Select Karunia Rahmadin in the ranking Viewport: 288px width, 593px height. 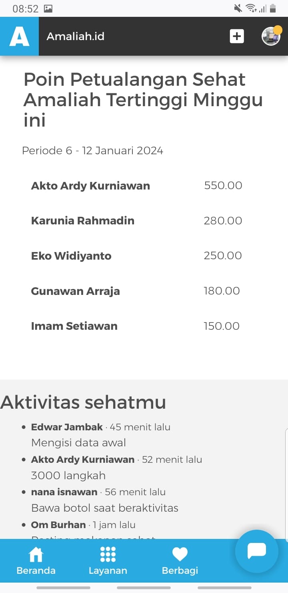click(x=83, y=221)
